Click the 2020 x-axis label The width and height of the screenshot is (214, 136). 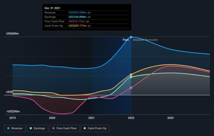click(x=52, y=118)
